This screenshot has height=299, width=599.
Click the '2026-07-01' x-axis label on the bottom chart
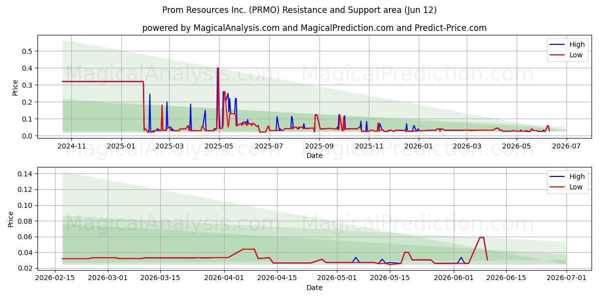[566, 278]
